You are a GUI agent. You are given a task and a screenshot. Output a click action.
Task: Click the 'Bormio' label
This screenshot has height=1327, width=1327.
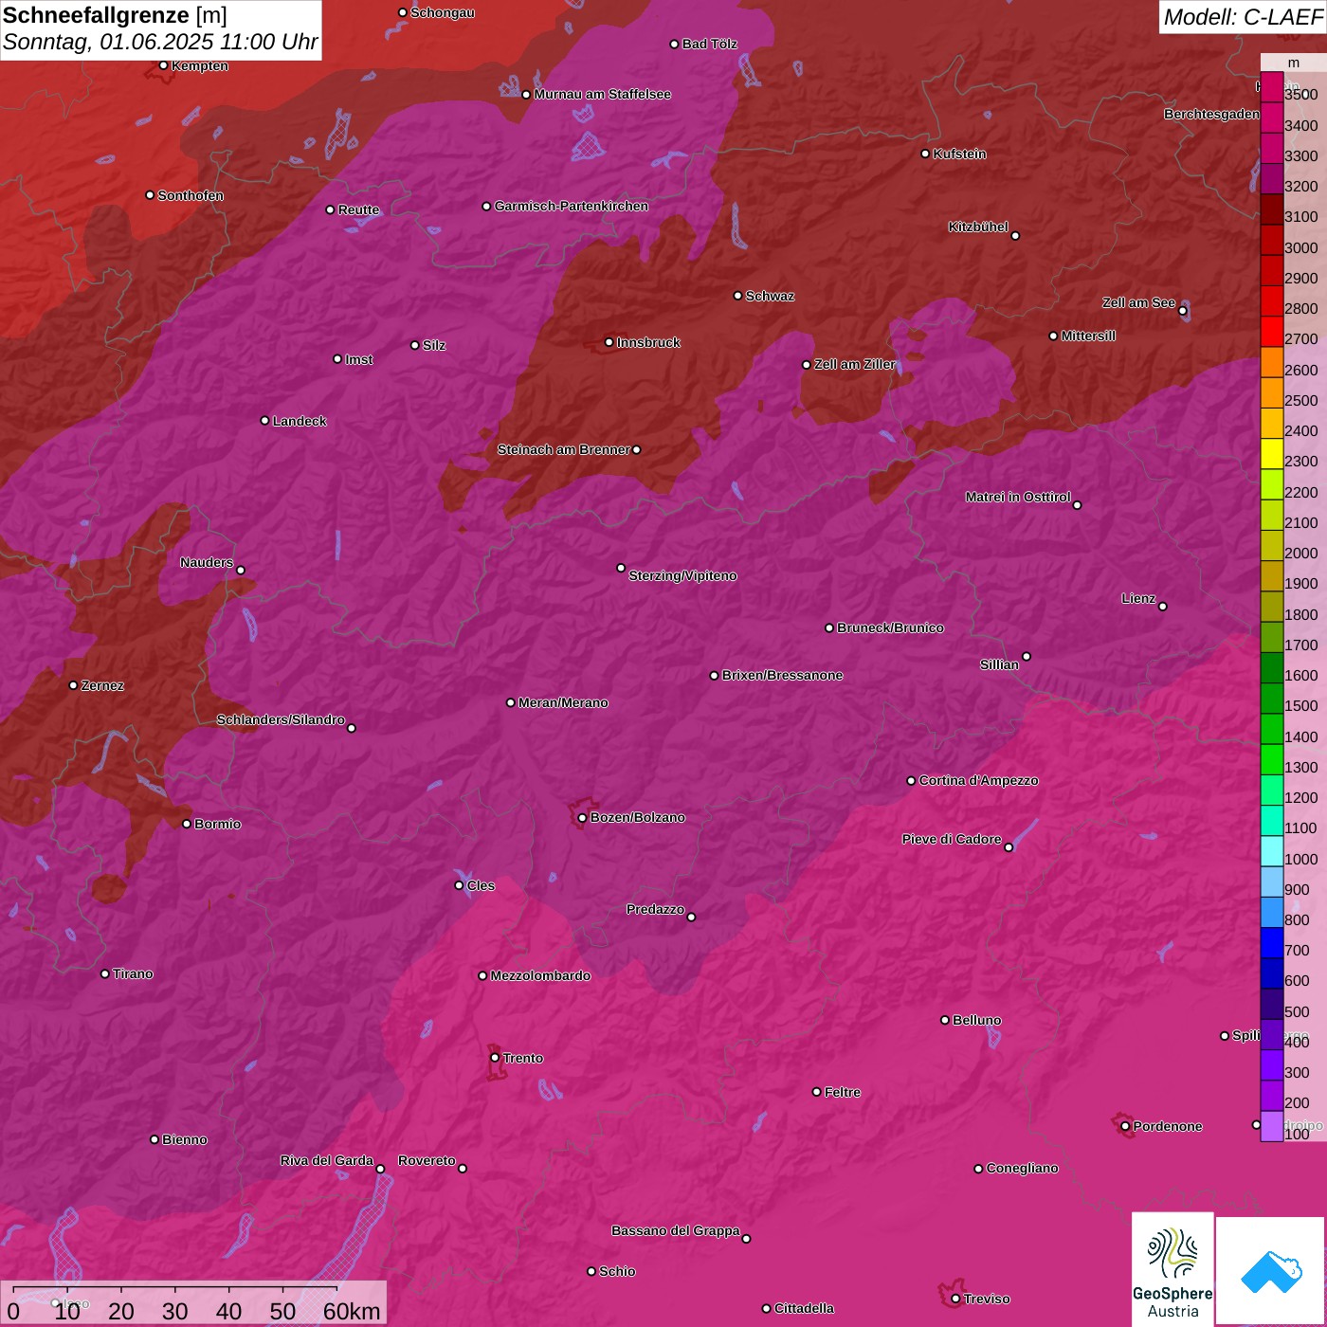click(217, 824)
